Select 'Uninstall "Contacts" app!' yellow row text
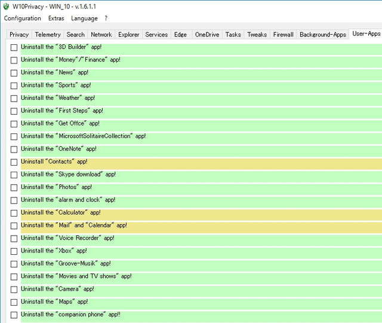 point(54,161)
